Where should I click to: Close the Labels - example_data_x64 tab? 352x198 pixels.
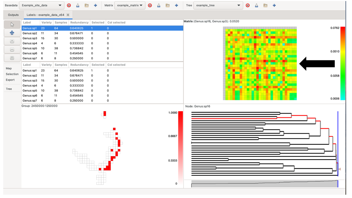tap(68, 15)
